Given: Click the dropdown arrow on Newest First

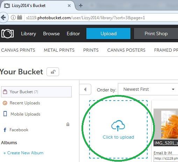Looking at the screenshot, I should point(173,89).
